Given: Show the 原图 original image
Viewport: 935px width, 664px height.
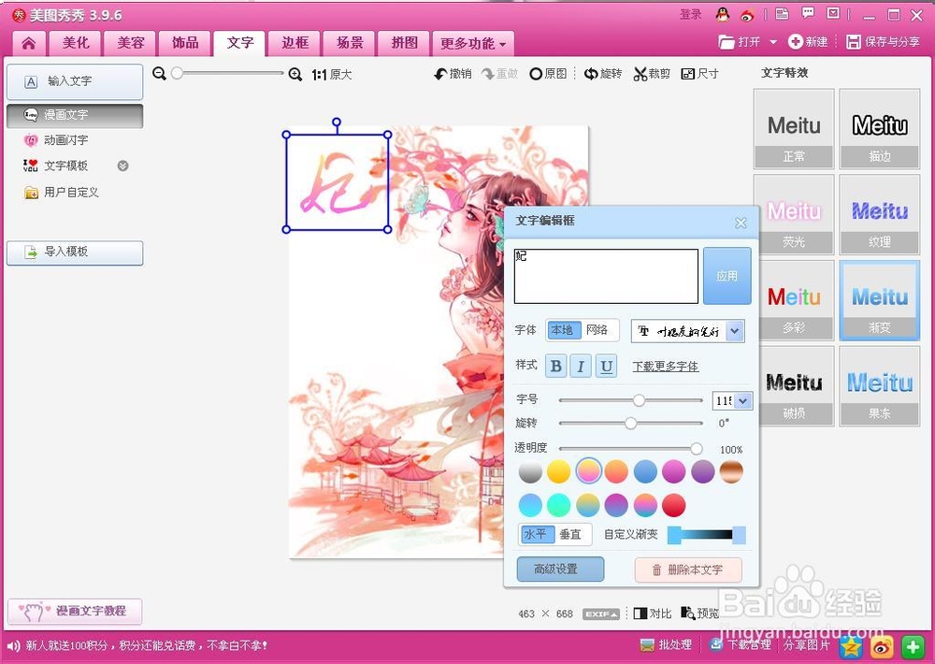Looking at the screenshot, I should 548,74.
